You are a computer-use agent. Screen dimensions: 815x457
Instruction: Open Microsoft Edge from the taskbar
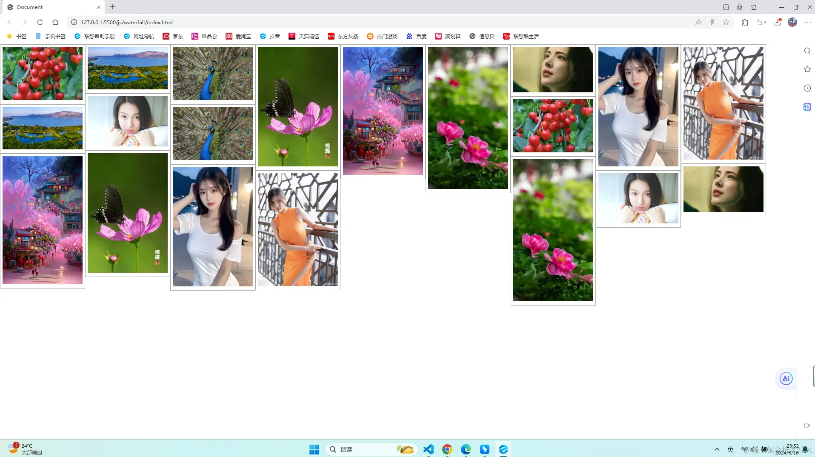tap(466, 449)
